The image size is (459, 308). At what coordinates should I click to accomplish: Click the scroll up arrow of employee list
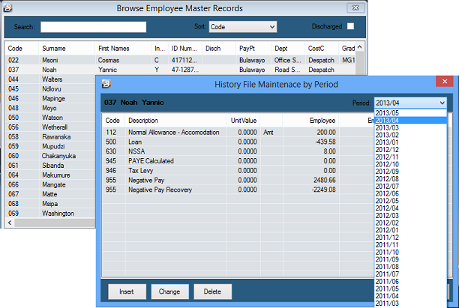360,46
